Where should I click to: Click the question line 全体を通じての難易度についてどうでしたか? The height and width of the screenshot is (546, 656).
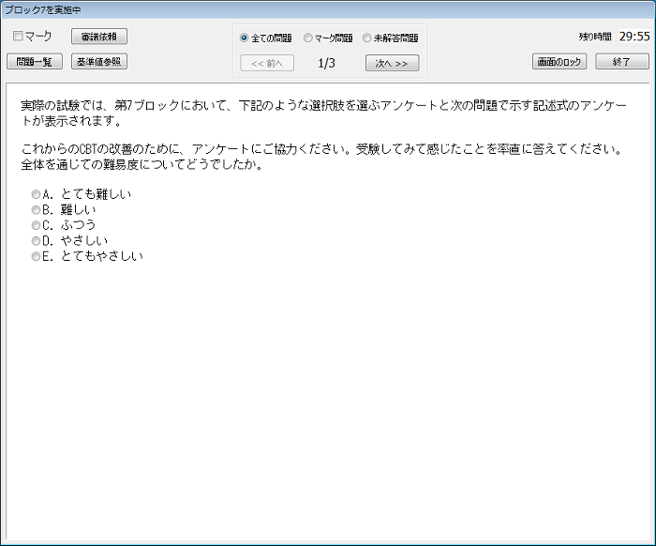tap(142, 164)
